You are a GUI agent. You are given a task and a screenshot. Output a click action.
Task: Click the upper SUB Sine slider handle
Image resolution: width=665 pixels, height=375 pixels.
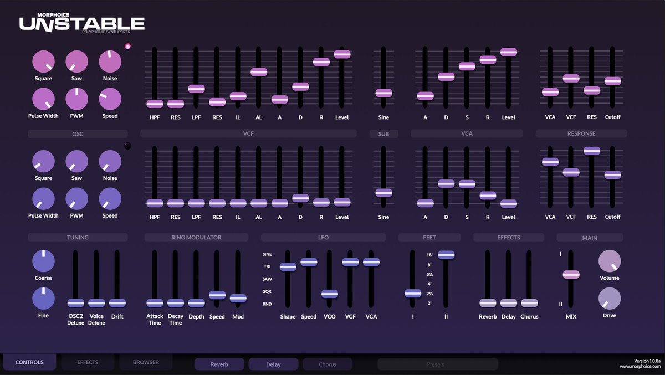coord(383,93)
